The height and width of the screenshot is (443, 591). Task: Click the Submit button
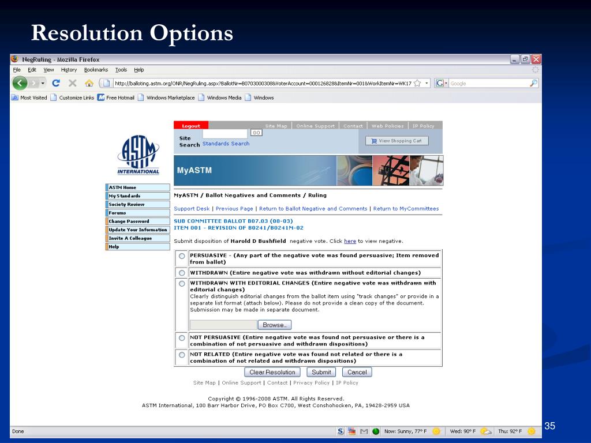tap(321, 372)
